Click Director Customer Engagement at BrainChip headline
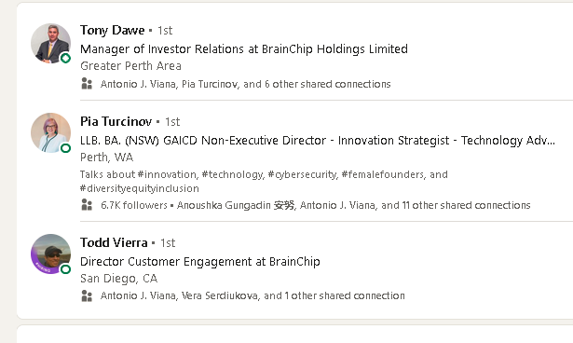The width and height of the screenshot is (573, 343). click(x=200, y=262)
